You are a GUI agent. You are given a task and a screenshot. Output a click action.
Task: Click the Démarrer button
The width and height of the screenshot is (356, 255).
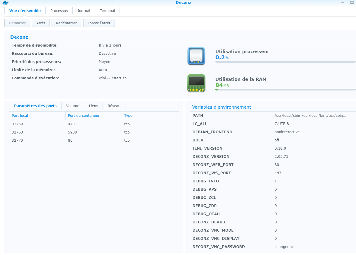(x=17, y=23)
